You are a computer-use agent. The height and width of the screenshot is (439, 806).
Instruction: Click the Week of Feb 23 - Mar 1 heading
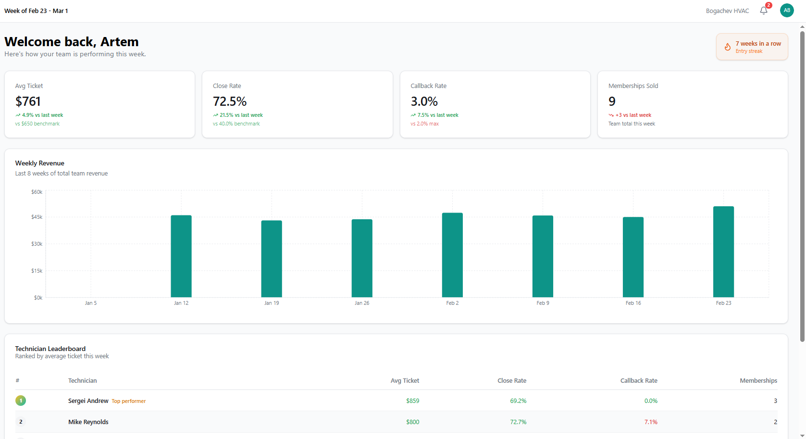pyautogui.click(x=36, y=11)
